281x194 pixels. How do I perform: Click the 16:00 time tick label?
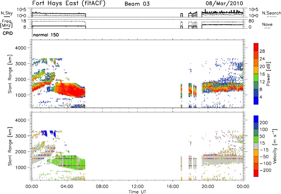tap(172, 187)
